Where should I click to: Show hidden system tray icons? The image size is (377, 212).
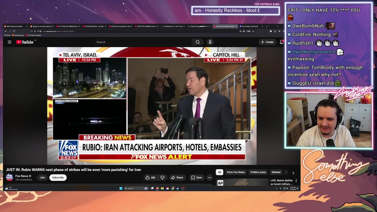(x=277, y=188)
